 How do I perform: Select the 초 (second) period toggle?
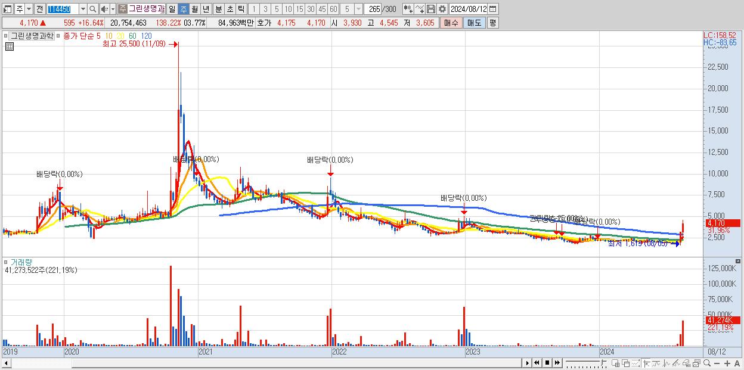point(230,9)
